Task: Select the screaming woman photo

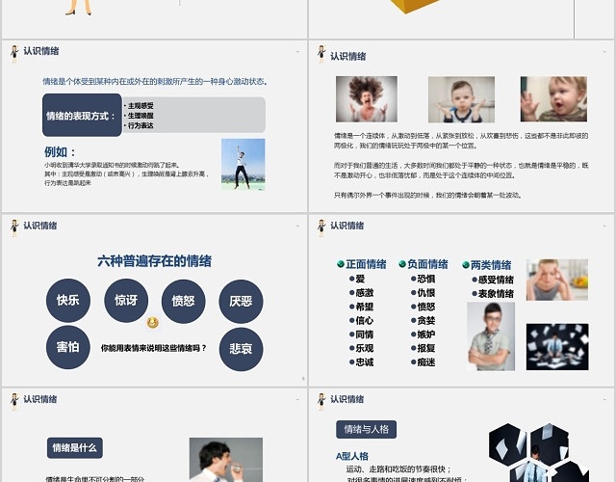Action: pos(367,99)
